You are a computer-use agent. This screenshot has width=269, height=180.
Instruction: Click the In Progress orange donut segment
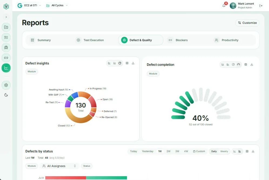[84, 95]
